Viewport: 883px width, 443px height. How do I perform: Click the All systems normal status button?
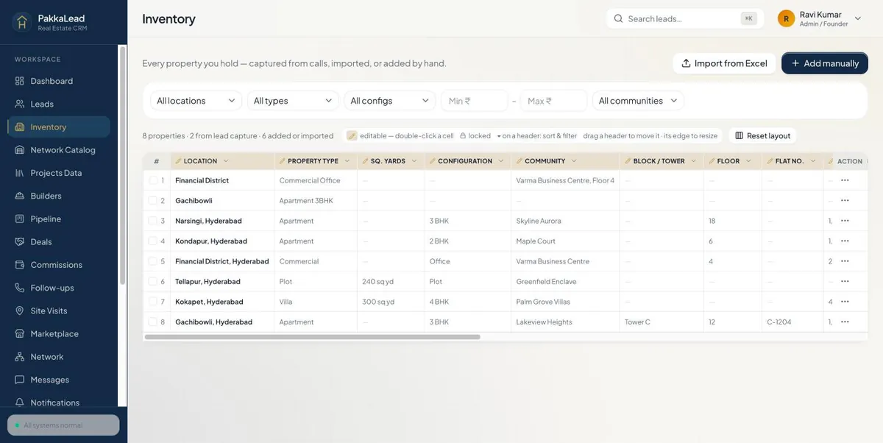(63, 425)
